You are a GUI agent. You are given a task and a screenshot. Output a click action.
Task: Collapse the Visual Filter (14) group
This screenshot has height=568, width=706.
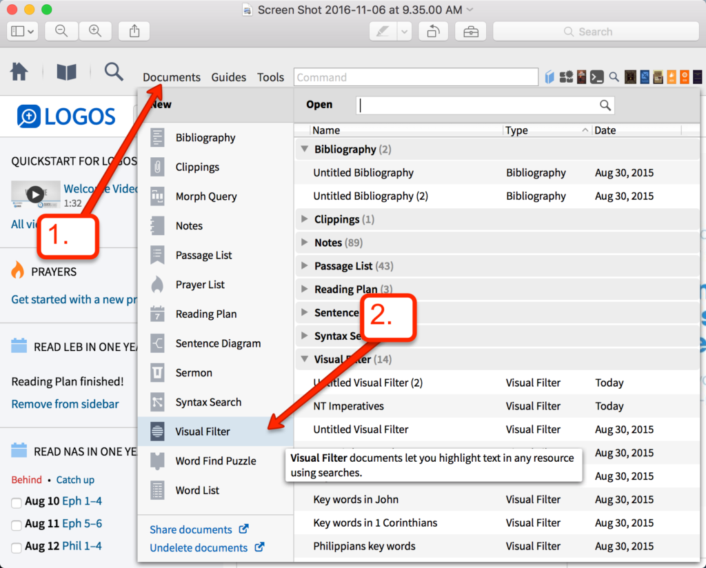(x=305, y=359)
